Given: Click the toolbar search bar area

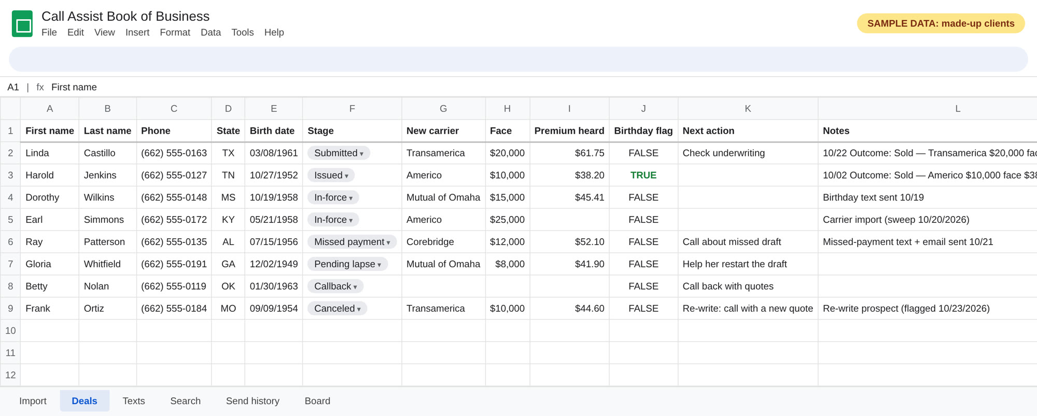Looking at the screenshot, I should pyautogui.click(x=518, y=59).
